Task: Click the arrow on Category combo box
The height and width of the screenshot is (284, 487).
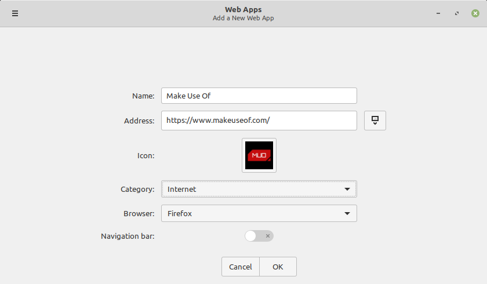Action: [x=347, y=189]
